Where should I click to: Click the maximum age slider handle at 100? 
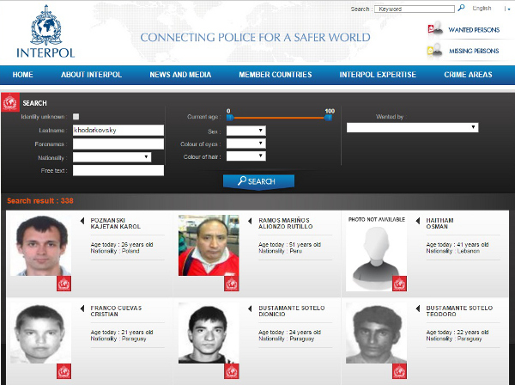click(329, 118)
